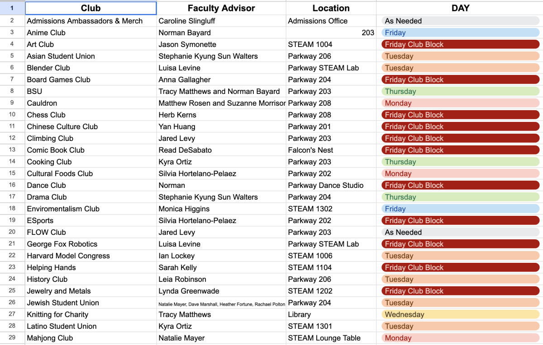Viewport: 543px width, 345px height.
Task: Open the Thursday dropdown in the BSU row
Action: click(460, 91)
